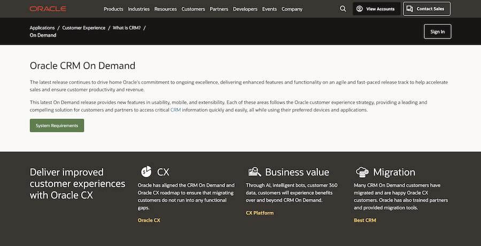Expand the Company navigation menu
The height and width of the screenshot is (246, 481).
[x=292, y=9]
